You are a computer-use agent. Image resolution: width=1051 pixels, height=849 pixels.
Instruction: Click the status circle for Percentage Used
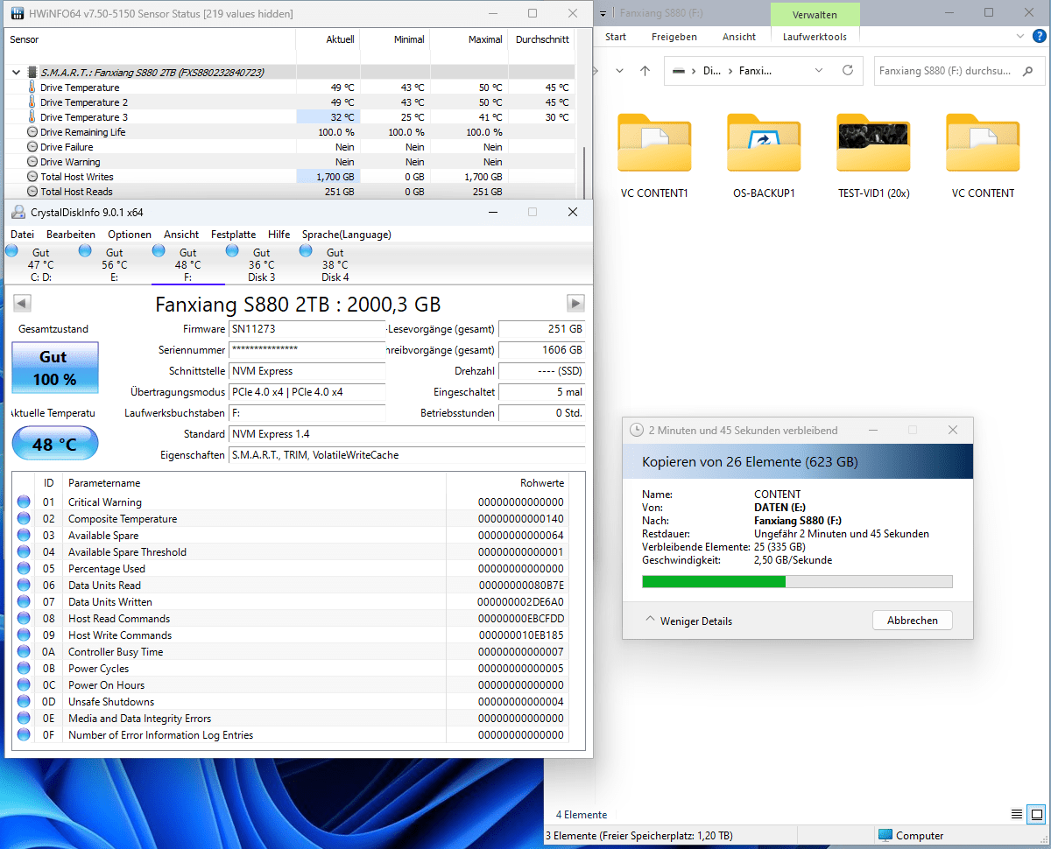pyautogui.click(x=23, y=569)
